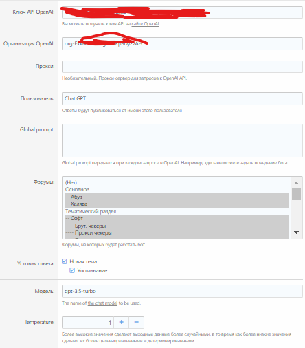Viewport: 305px width, 348px height.
Task: Open the сайте OpenAI link
Action: tap(145, 23)
